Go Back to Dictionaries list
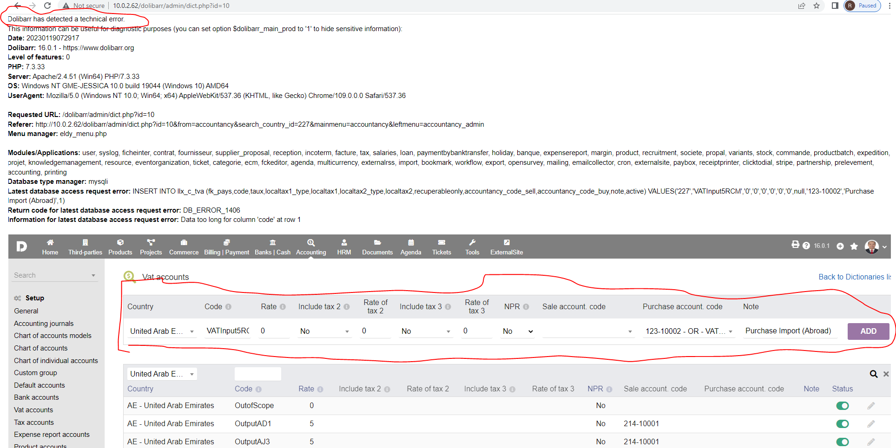 point(854,277)
